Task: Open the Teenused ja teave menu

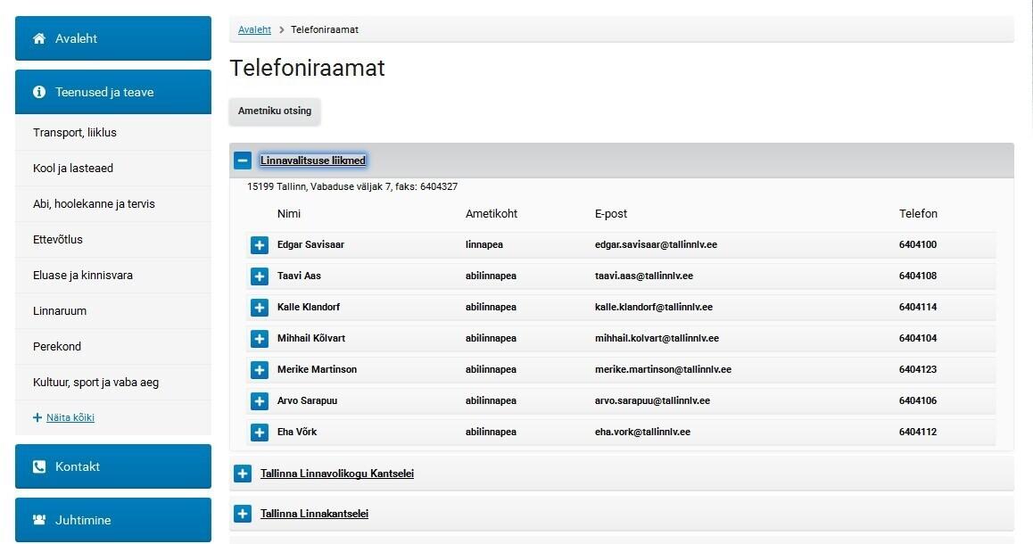Action: click(x=113, y=92)
